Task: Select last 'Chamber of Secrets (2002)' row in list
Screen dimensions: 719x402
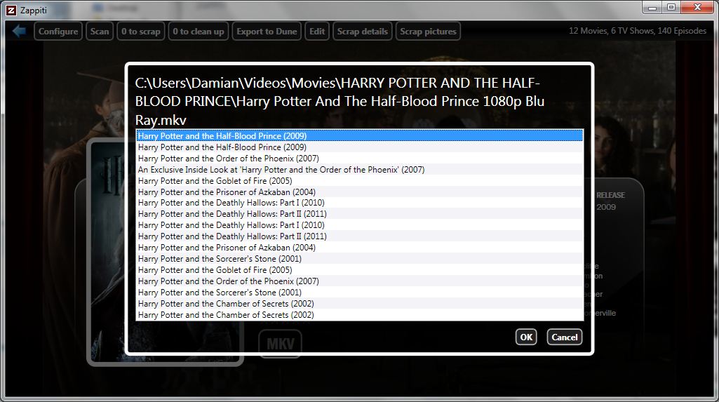Action: pyautogui.click(x=359, y=315)
